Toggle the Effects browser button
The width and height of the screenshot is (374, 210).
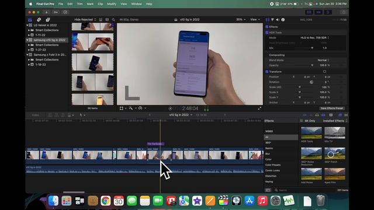point(340,115)
